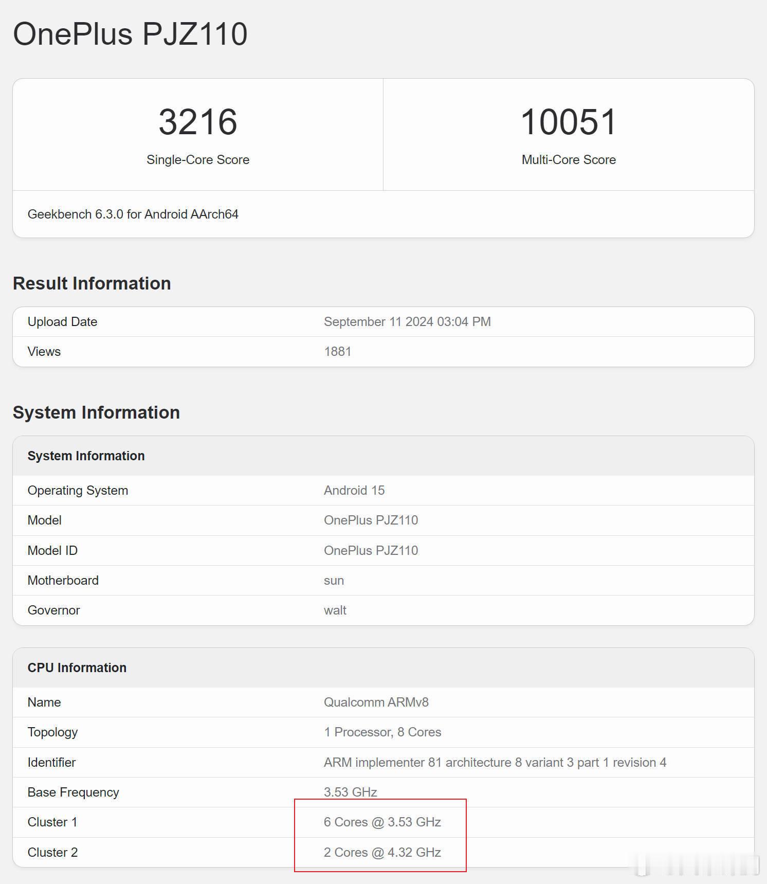Select the "6 Cores @ 3.53 GHz" value
This screenshot has width=767, height=884.
pos(382,822)
